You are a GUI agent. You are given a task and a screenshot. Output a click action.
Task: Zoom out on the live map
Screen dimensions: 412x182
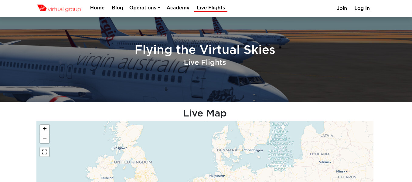click(45, 138)
